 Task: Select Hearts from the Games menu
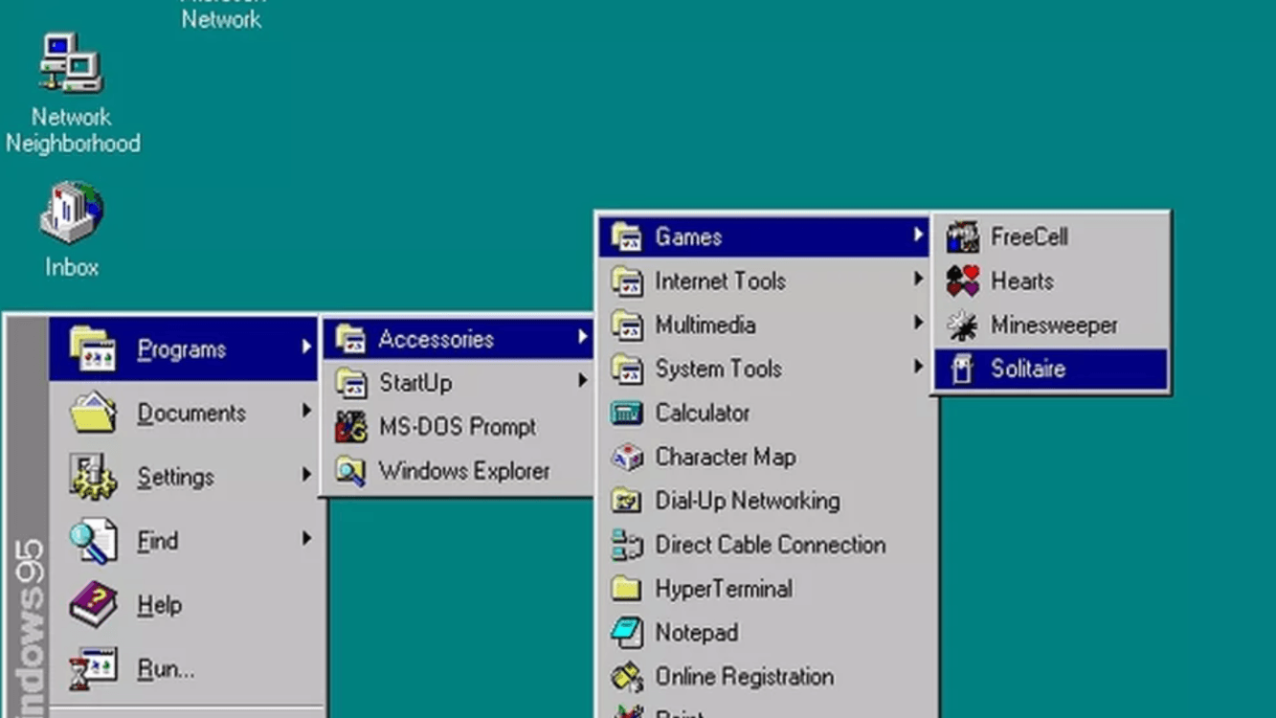pos(1051,280)
